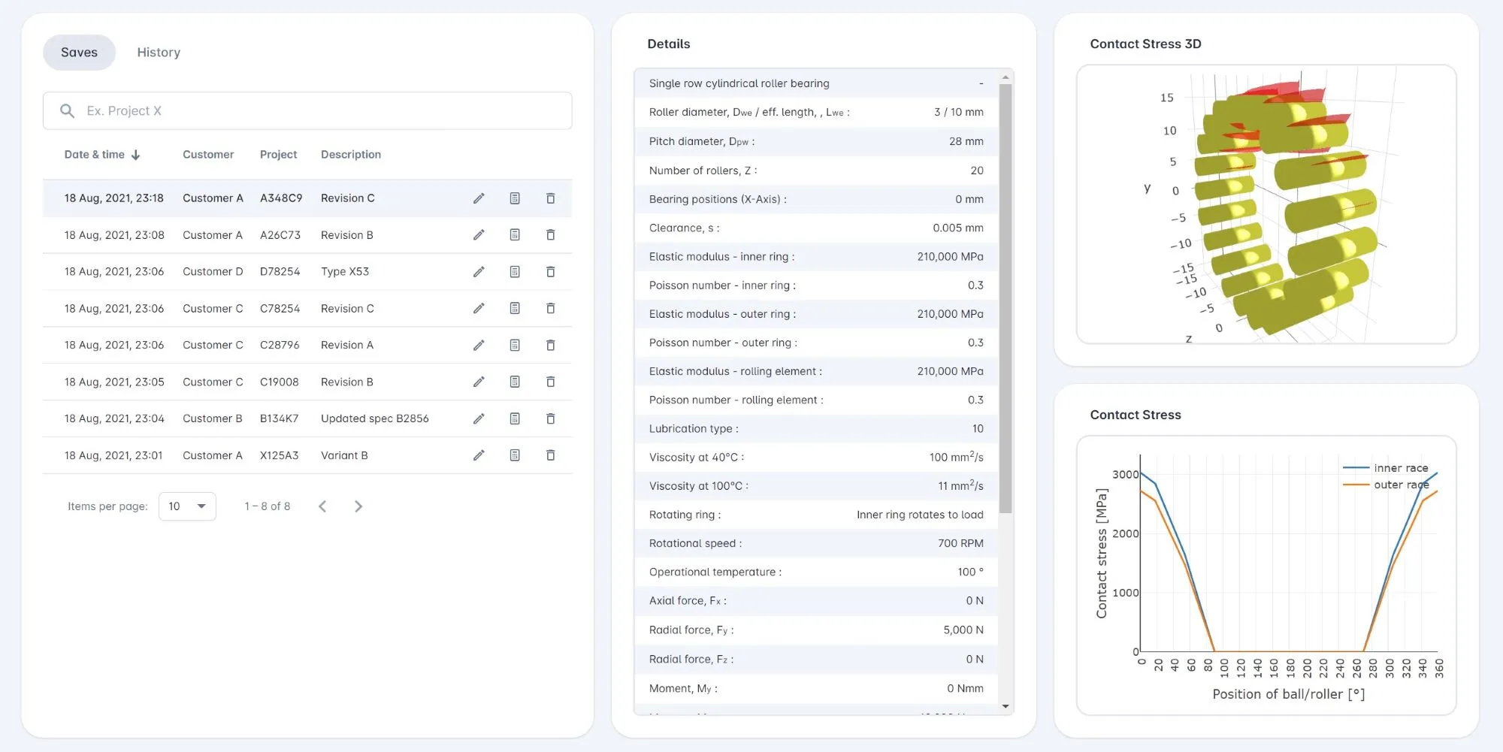Edit the C28796 Revision A save

[479, 346]
